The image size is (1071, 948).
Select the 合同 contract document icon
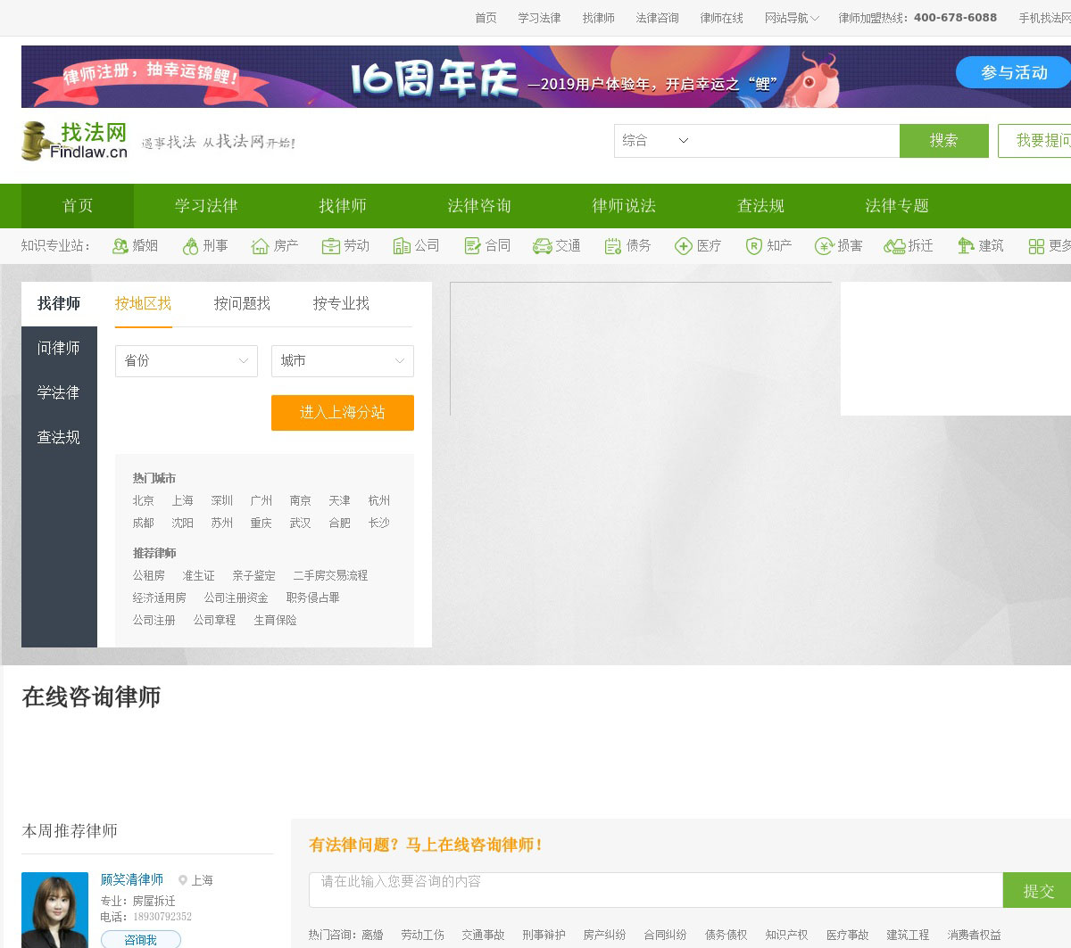point(472,246)
